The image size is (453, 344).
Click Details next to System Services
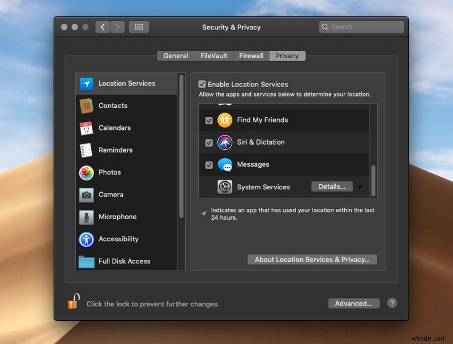coord(332,186)
